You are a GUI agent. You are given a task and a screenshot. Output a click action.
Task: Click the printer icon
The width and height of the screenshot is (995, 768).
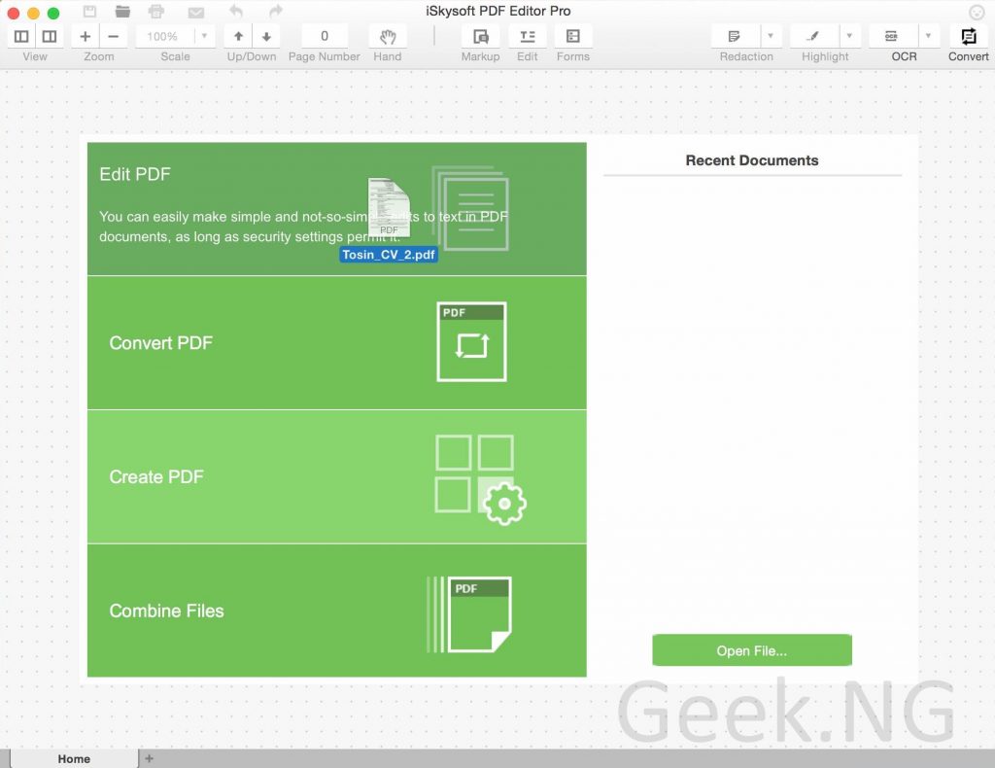(156, 11)
